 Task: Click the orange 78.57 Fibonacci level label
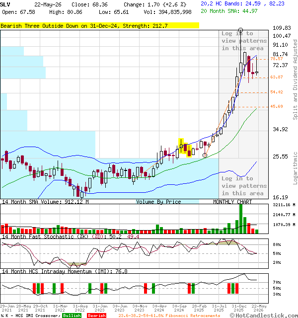tap(277, 59)
